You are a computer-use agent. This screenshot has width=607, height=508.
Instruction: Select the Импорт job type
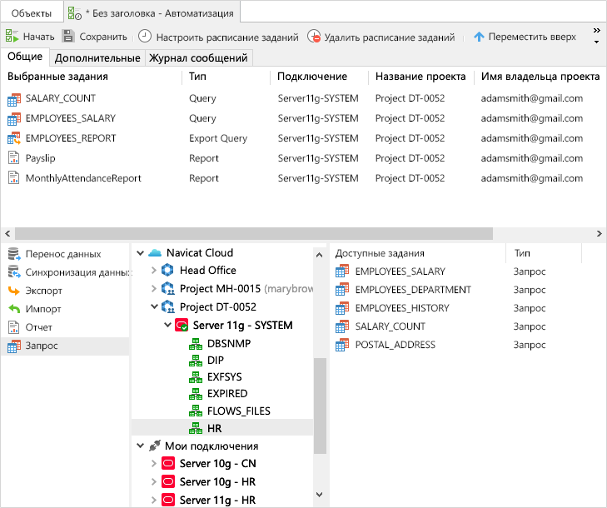[43, 309]
